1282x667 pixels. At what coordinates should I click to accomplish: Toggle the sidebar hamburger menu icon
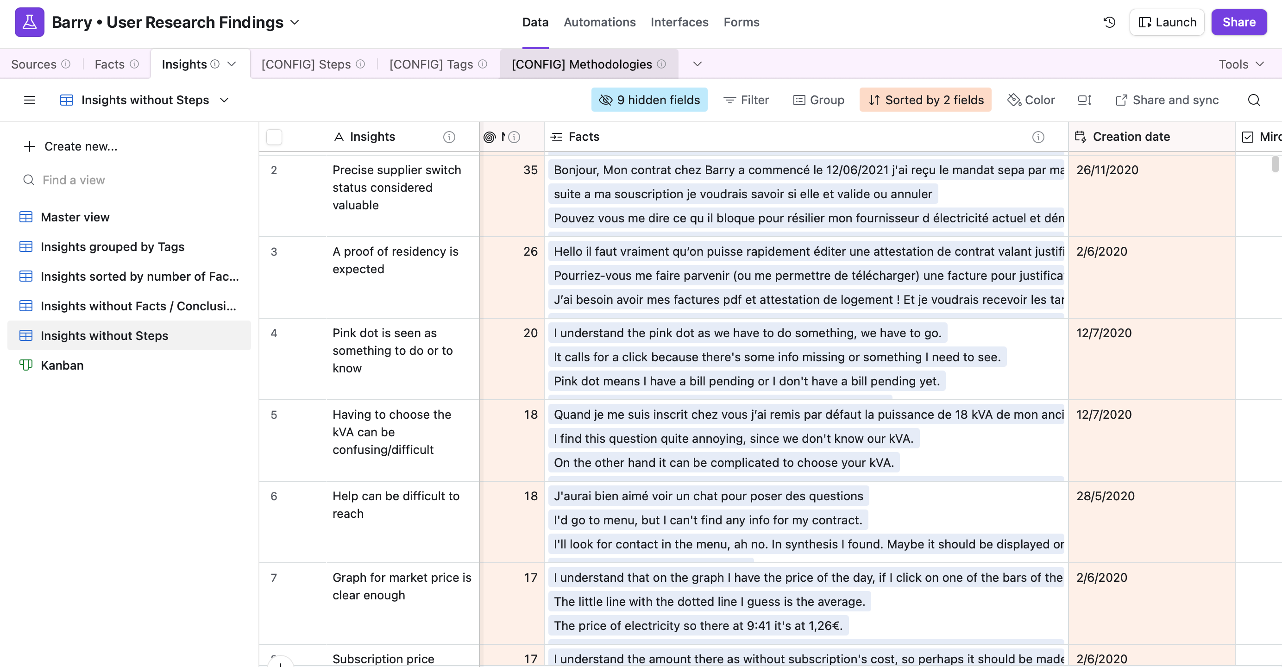coord(29,100)
